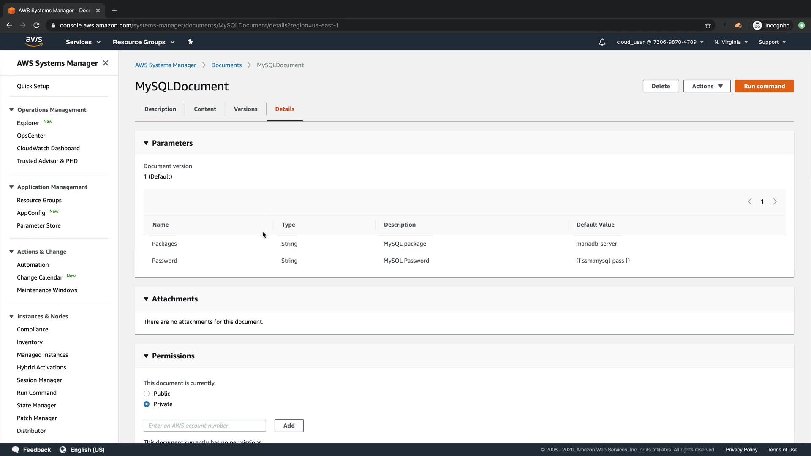This screenshot has height=456, width=811.
Task: Click the AWS logo home icon
Action: [34, 41]
